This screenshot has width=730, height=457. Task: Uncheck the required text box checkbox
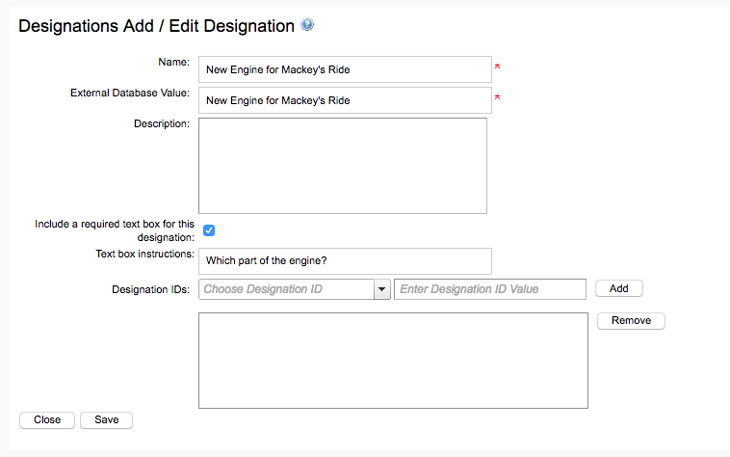tap(208, 230)
